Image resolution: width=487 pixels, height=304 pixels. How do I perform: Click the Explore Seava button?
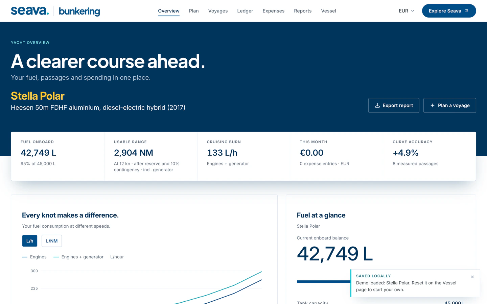coord(449,11)
